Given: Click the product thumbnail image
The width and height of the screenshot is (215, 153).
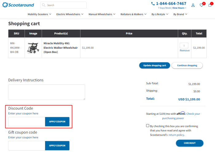Looking at the screenshot, I should pos(33,48).
